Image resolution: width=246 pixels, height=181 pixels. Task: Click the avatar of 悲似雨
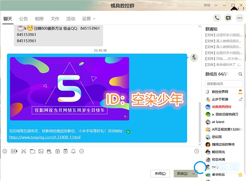coord(208,137)
